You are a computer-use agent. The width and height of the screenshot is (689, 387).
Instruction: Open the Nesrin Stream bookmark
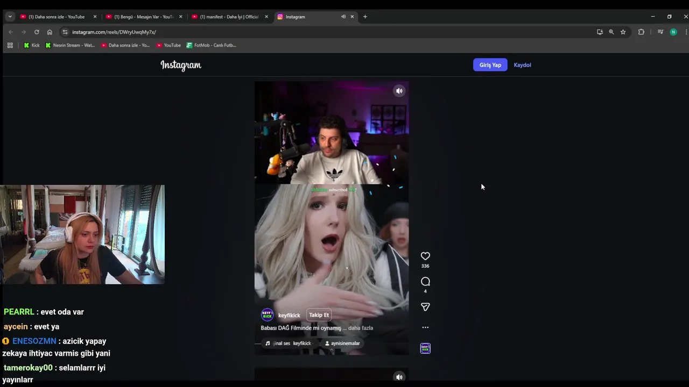click(x=70, y=45)
